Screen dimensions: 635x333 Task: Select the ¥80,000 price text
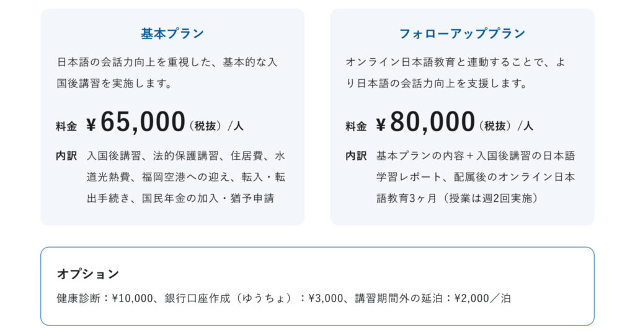(x=425, y=122)
